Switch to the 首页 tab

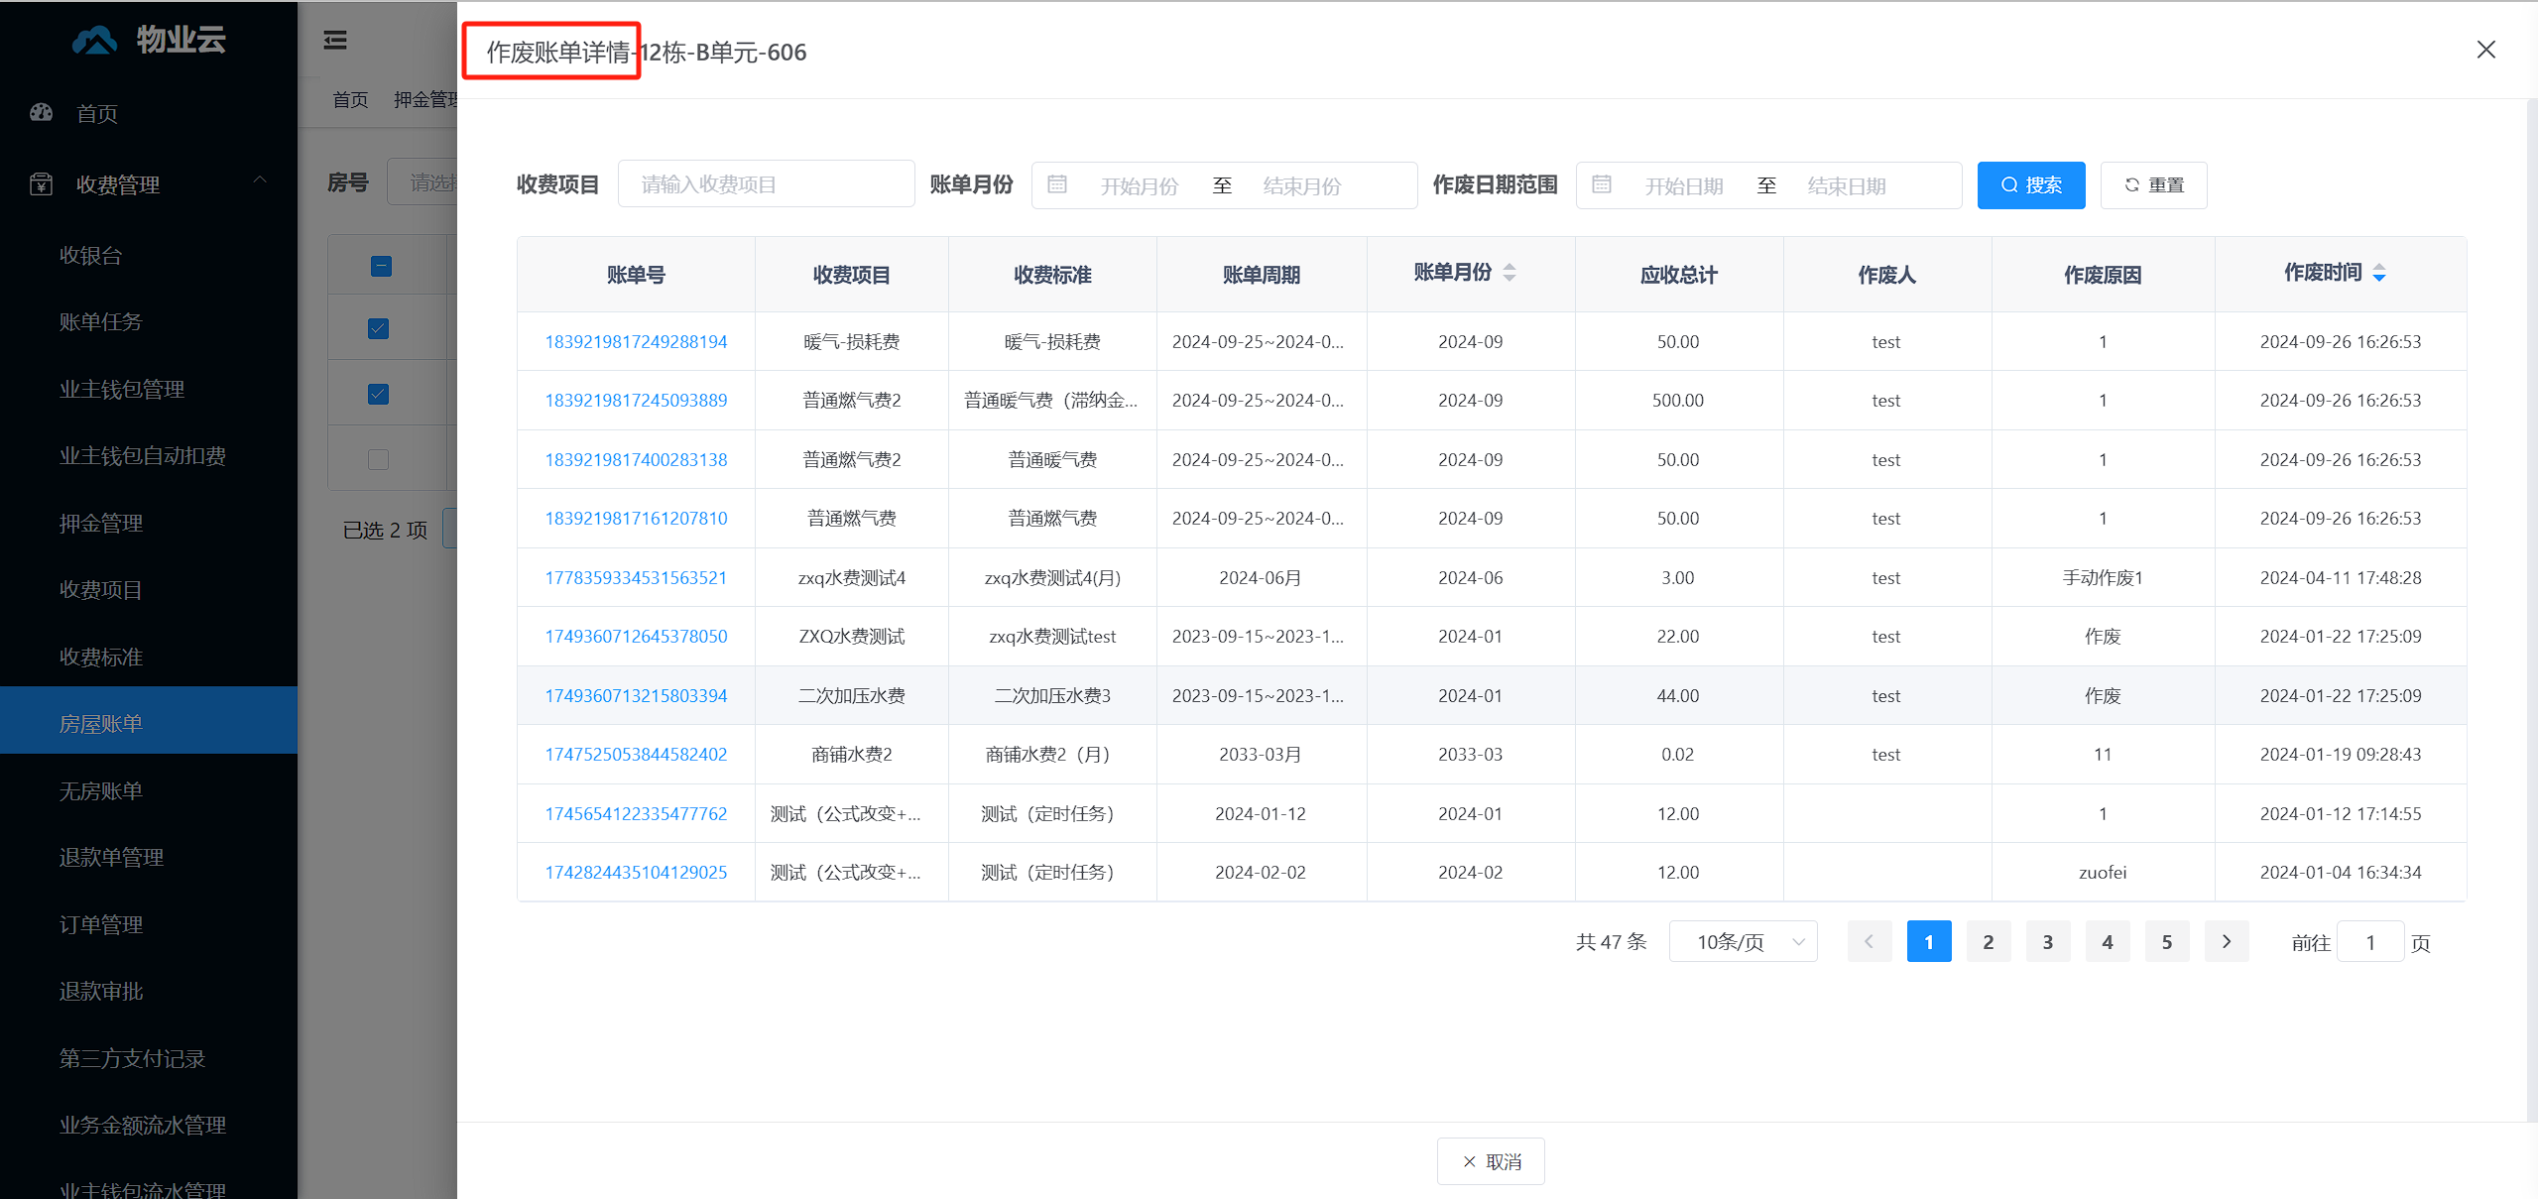pos(350,99)
